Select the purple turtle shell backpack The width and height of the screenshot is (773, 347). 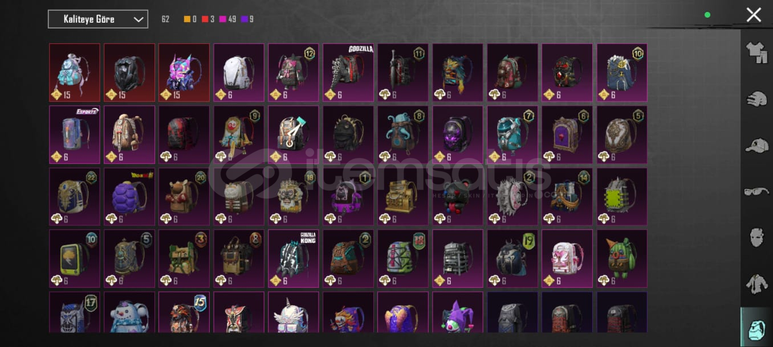coord(129,197)
